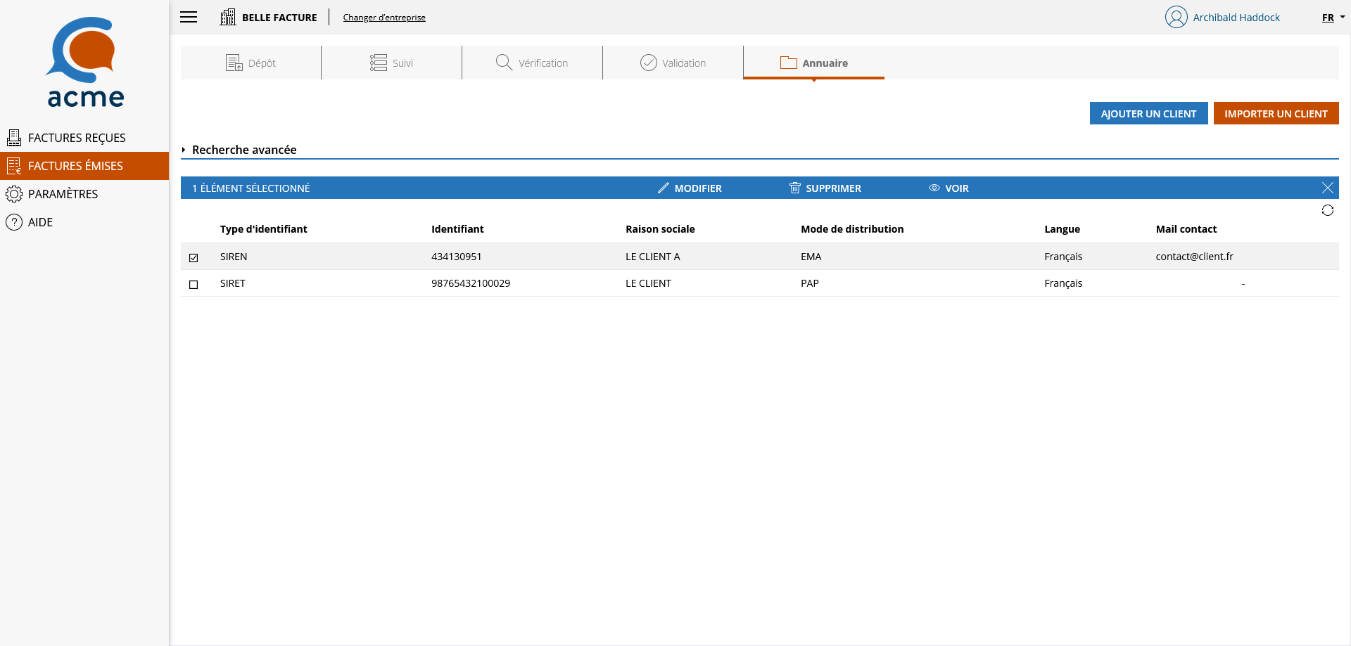The width and height of the screenshot is (1351, 646).
Task: Click the pencil icon for Modifier
Action: coord(663,188)
